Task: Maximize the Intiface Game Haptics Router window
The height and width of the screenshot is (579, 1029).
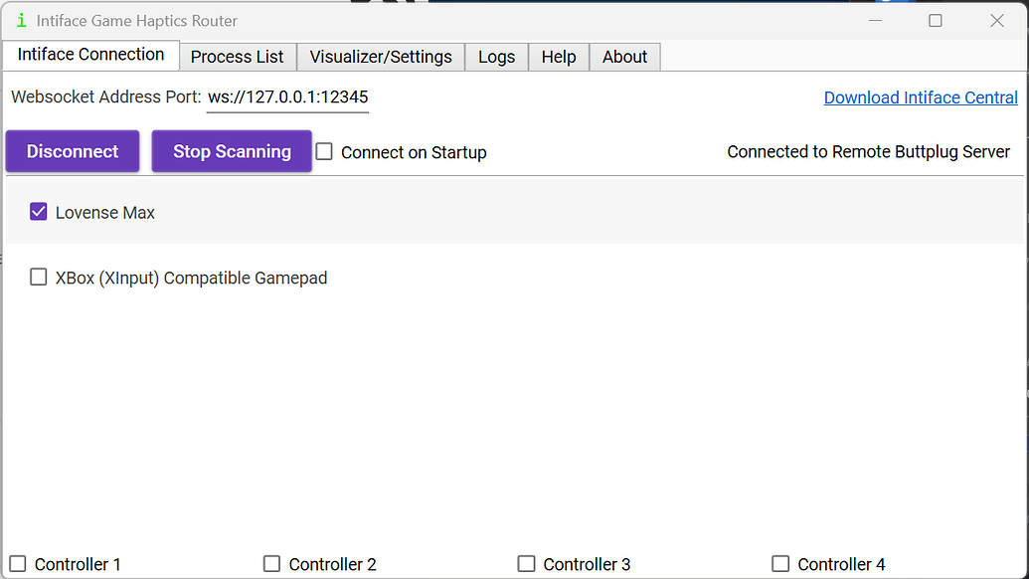Action: click(936, 21)
